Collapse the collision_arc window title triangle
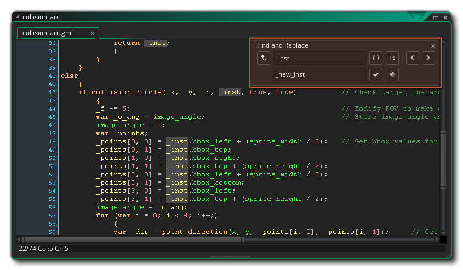Viewport: 463px width, 270px height. 17,17
